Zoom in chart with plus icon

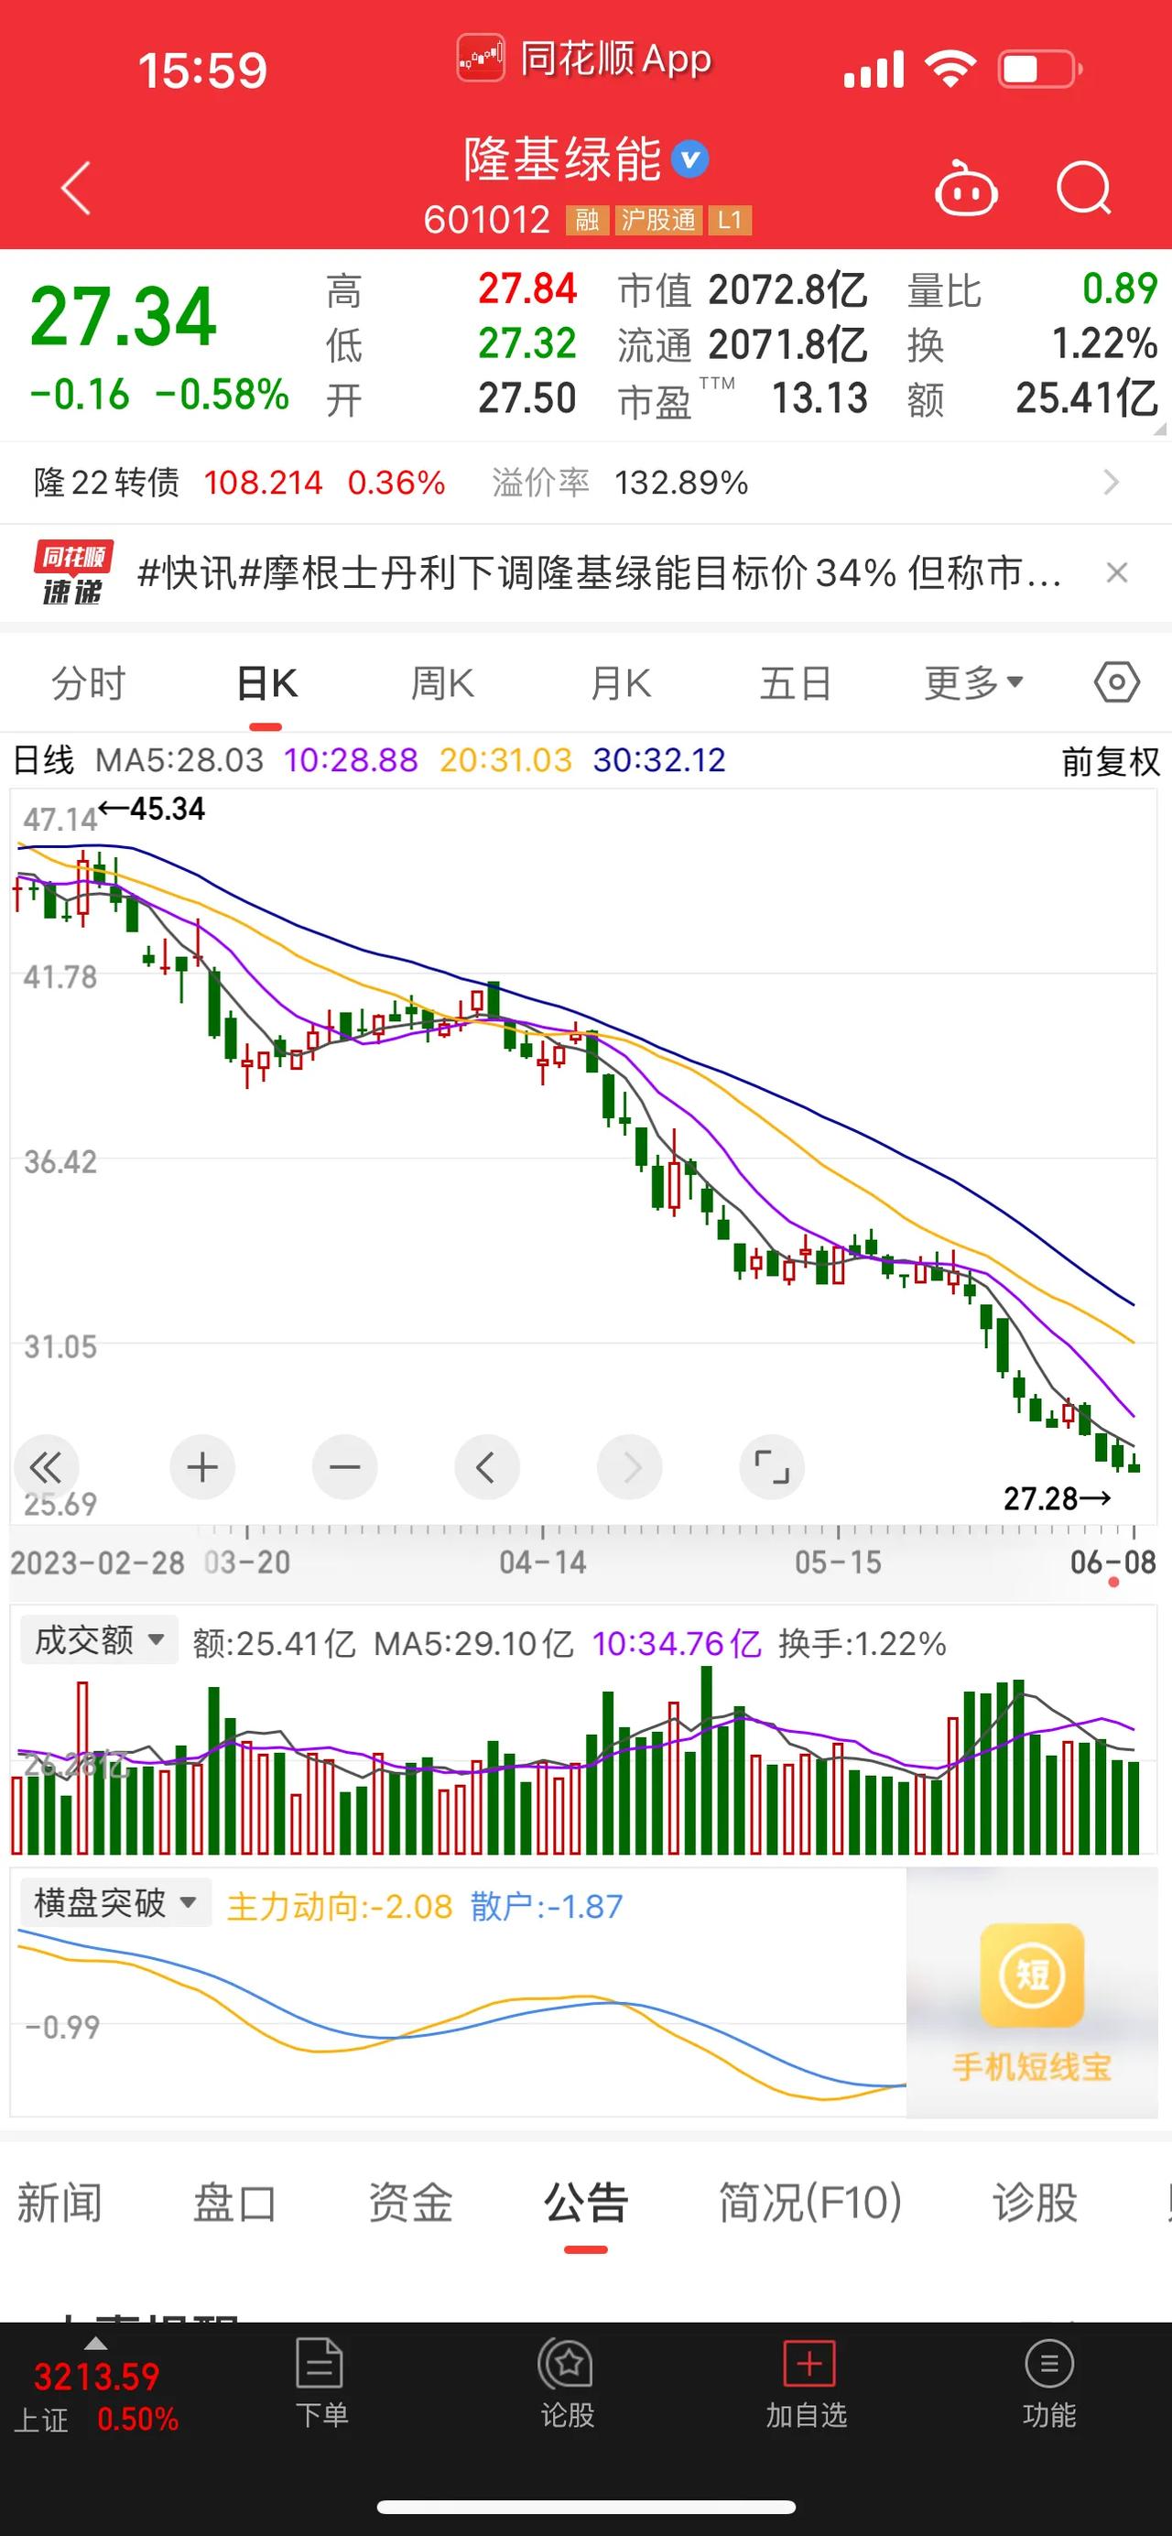click(x=201, y=1467)
